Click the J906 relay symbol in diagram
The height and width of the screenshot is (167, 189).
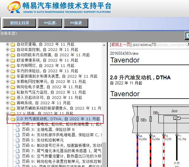point(177,118)
